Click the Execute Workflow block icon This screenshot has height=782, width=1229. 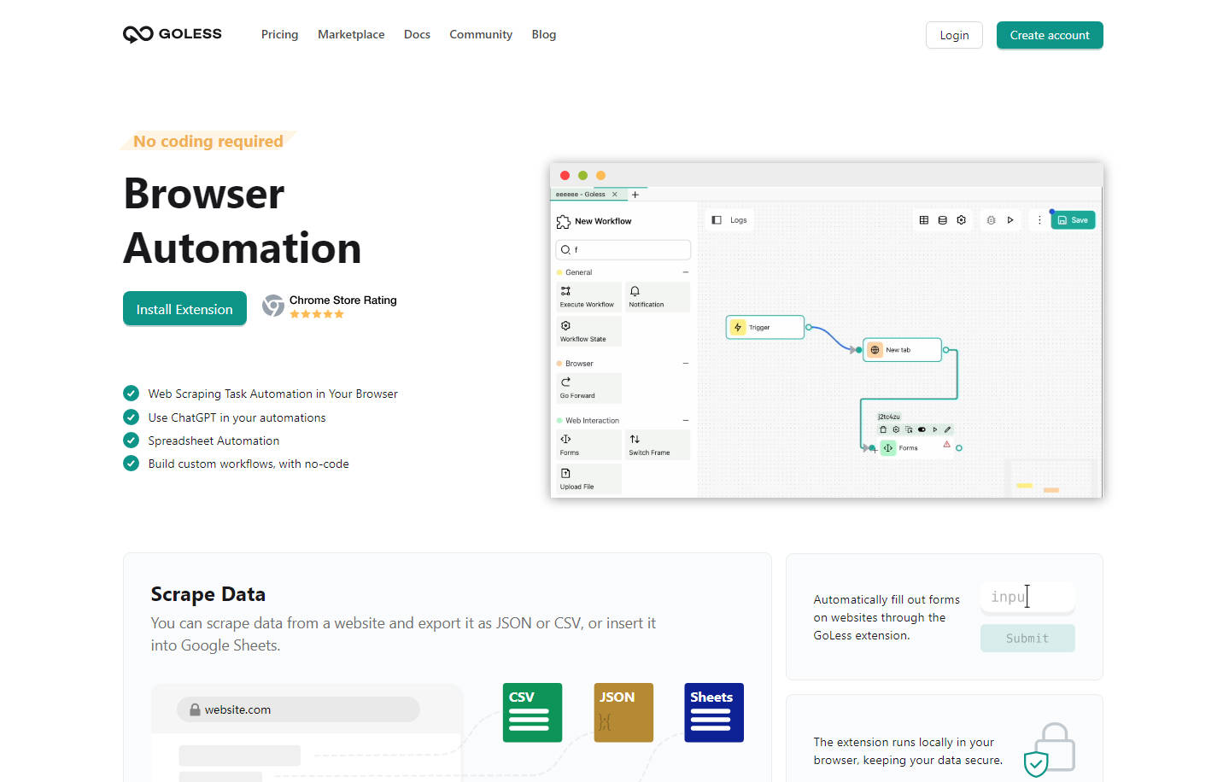(x=565, y=292)
